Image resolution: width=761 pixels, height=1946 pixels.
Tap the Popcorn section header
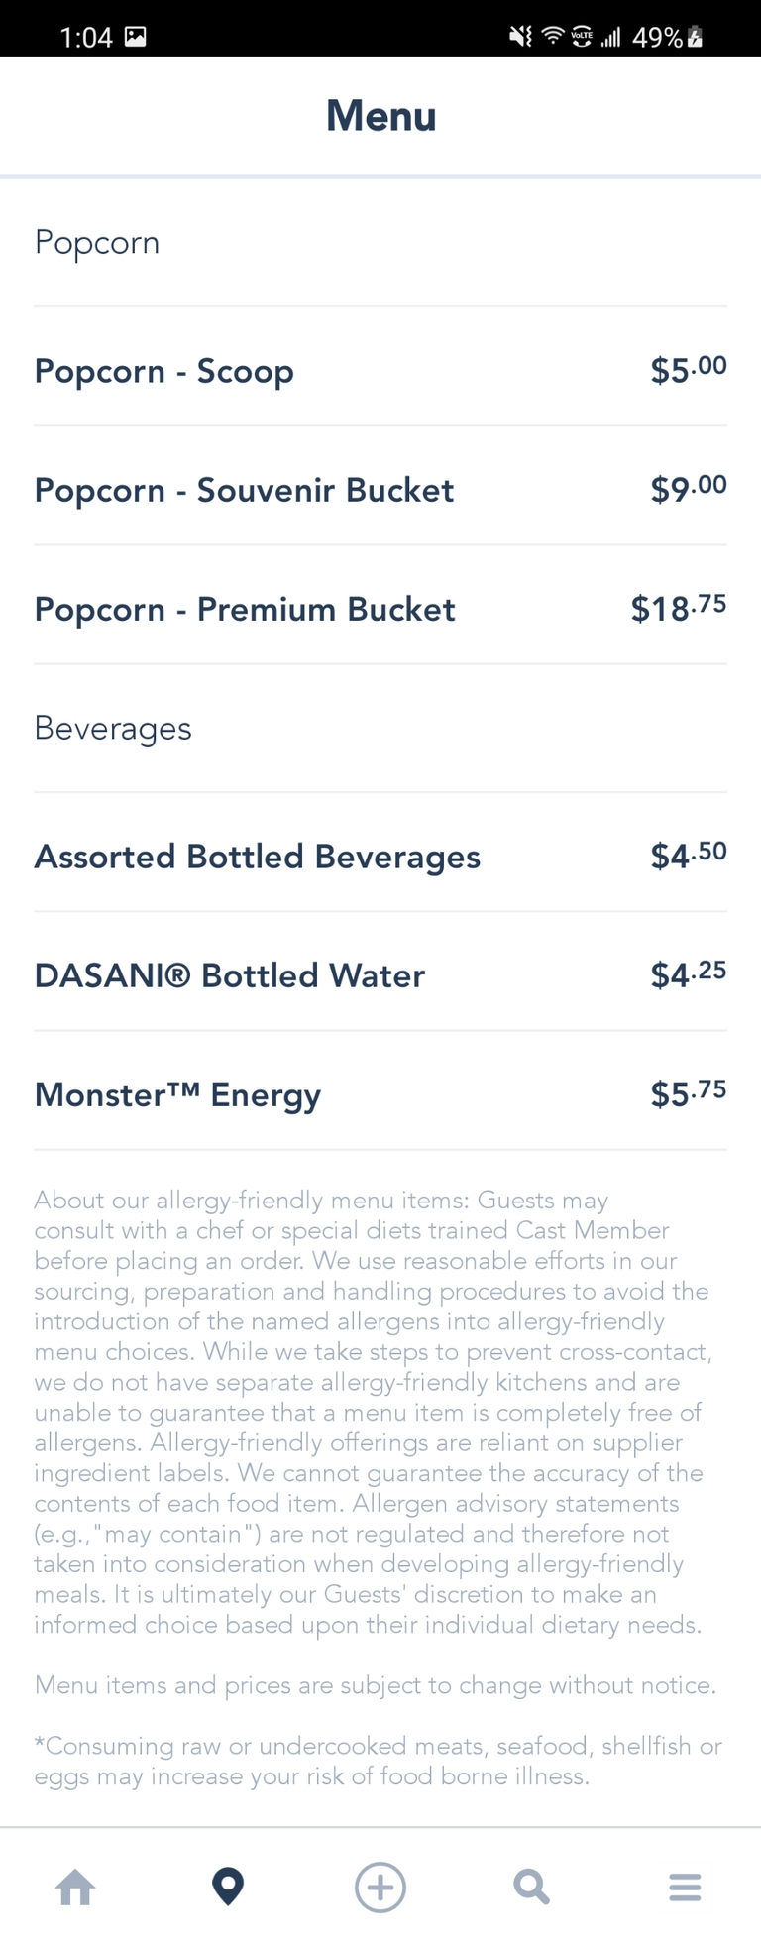(x=97, y=242)
